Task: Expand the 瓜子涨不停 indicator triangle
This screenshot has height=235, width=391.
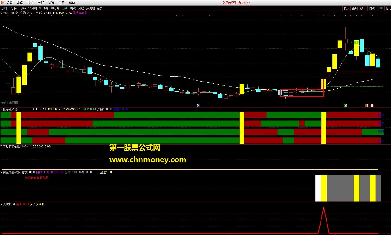Action: (x=2, y=109)
